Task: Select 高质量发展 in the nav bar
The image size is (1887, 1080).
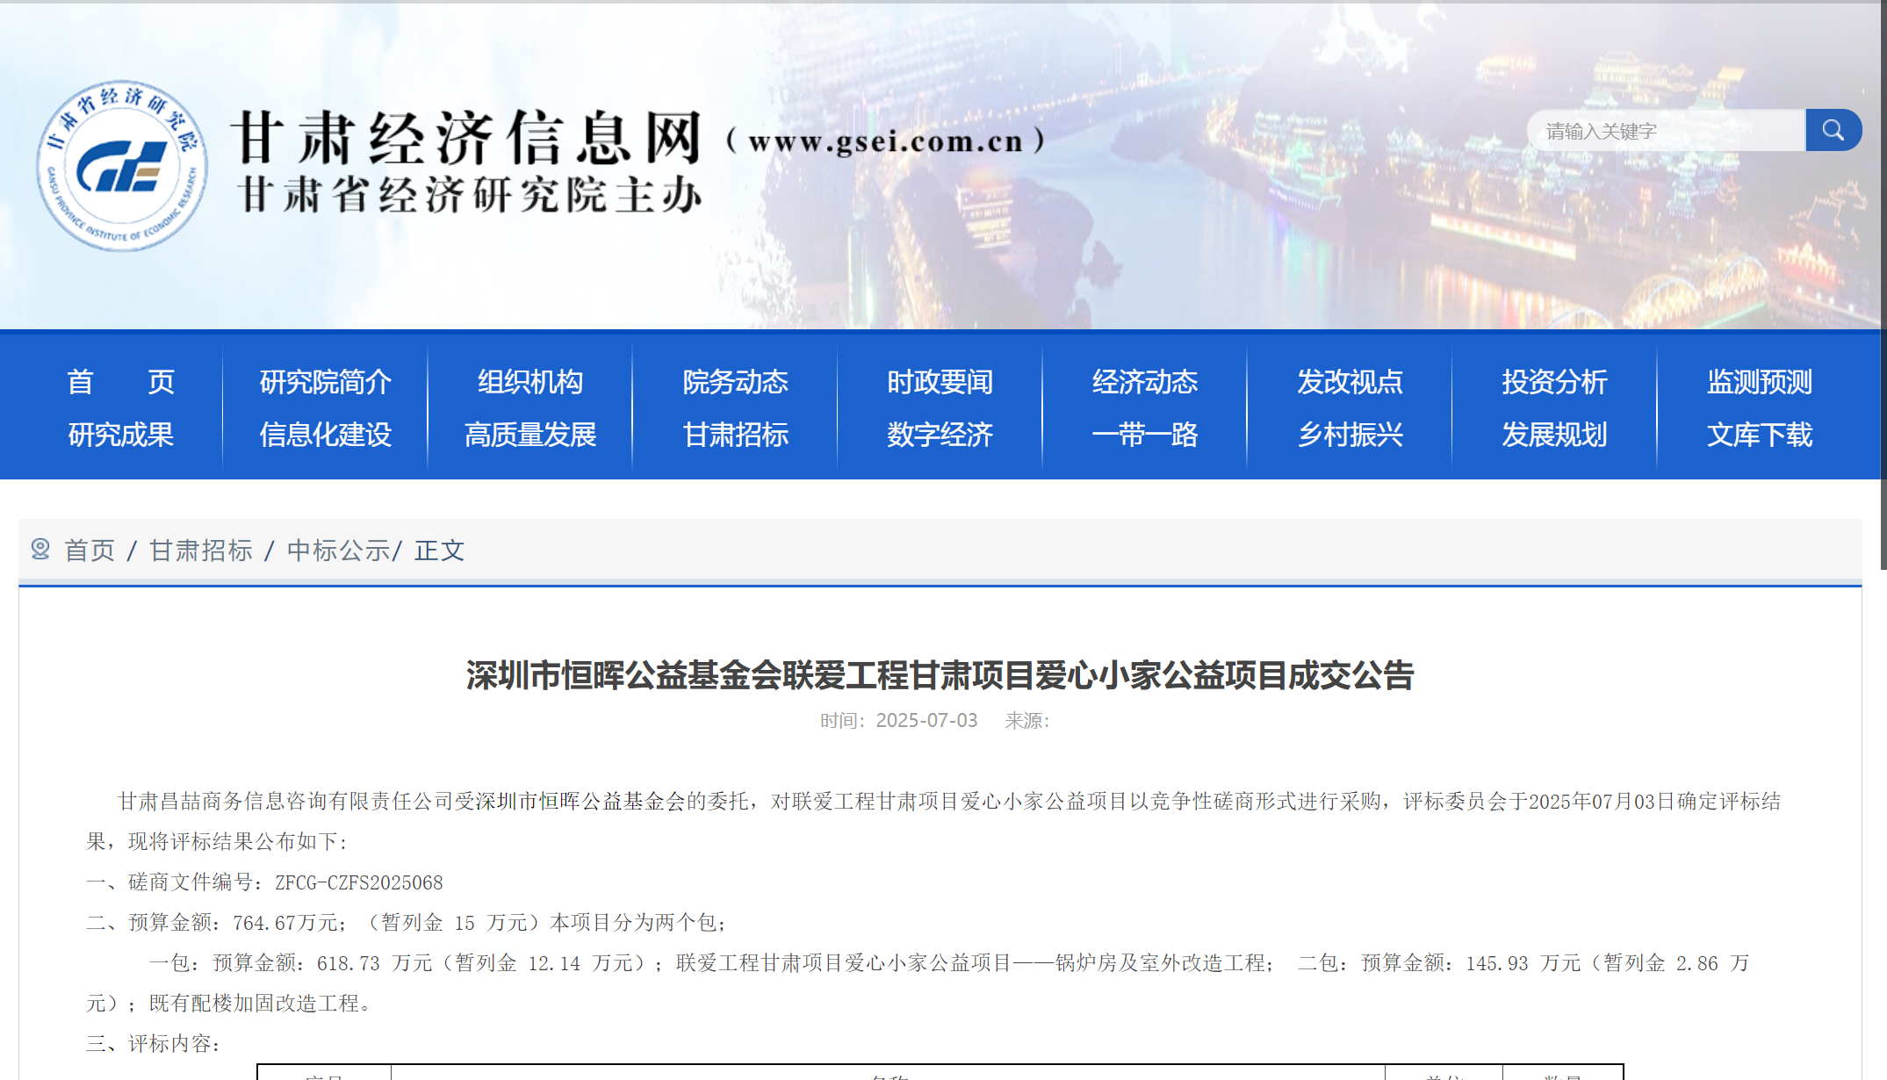Action: point(530,435)
